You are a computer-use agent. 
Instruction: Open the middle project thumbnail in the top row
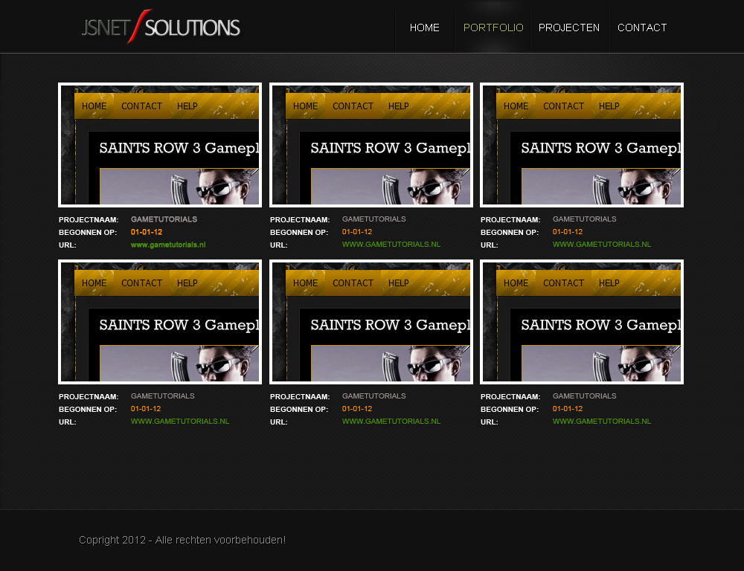(371, 145)
